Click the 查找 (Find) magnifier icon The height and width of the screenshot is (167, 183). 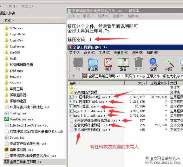pos(154,64)
